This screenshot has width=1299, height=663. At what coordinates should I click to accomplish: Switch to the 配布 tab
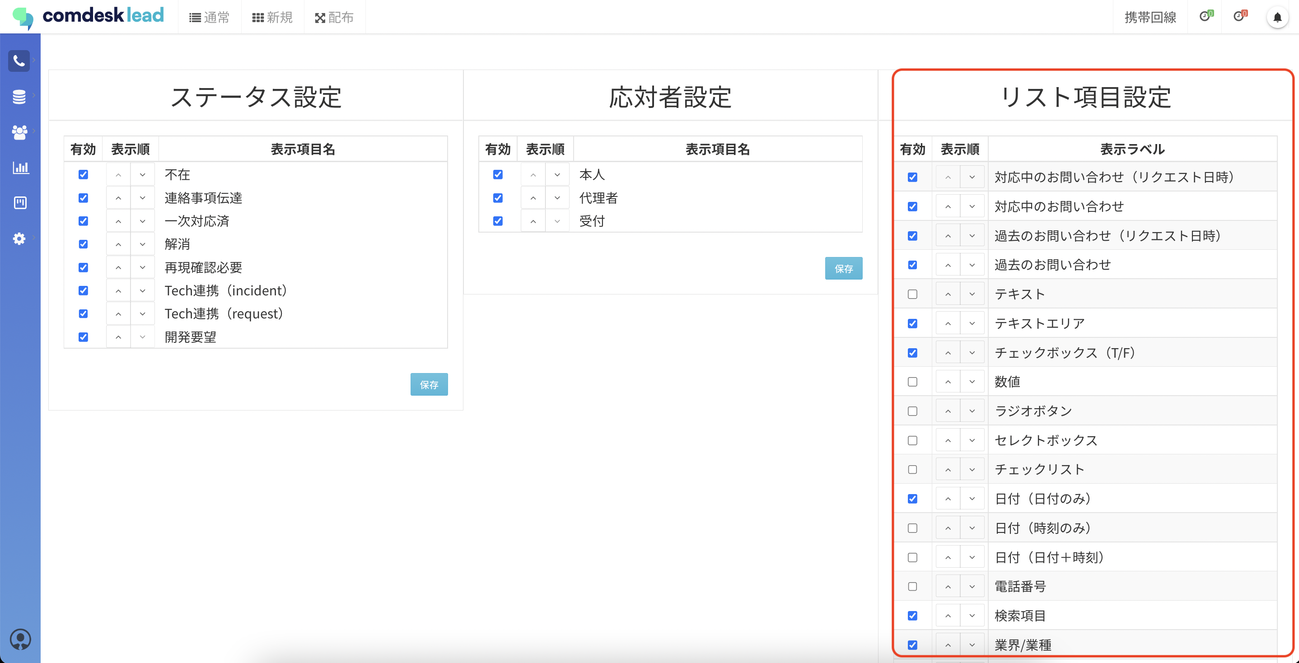pyautogui.click(x=334, y=18)
